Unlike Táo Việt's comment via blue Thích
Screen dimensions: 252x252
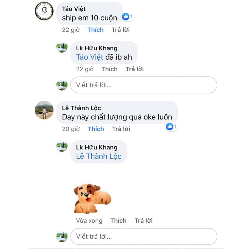coord(96,30)
